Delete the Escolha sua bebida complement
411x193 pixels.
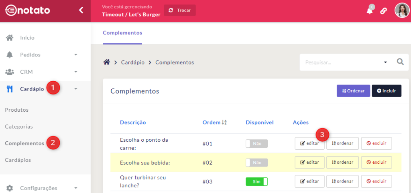tap(376, 163)
